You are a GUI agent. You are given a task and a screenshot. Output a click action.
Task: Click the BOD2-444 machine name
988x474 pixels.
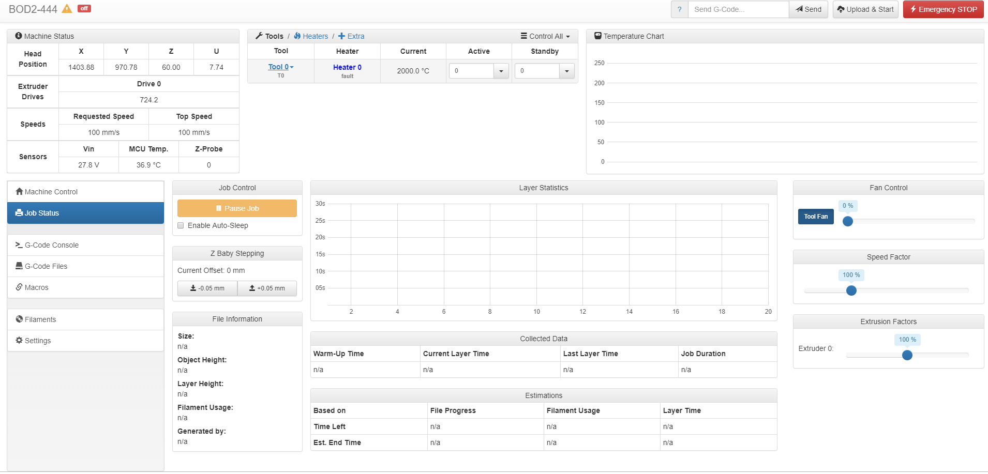33,9
